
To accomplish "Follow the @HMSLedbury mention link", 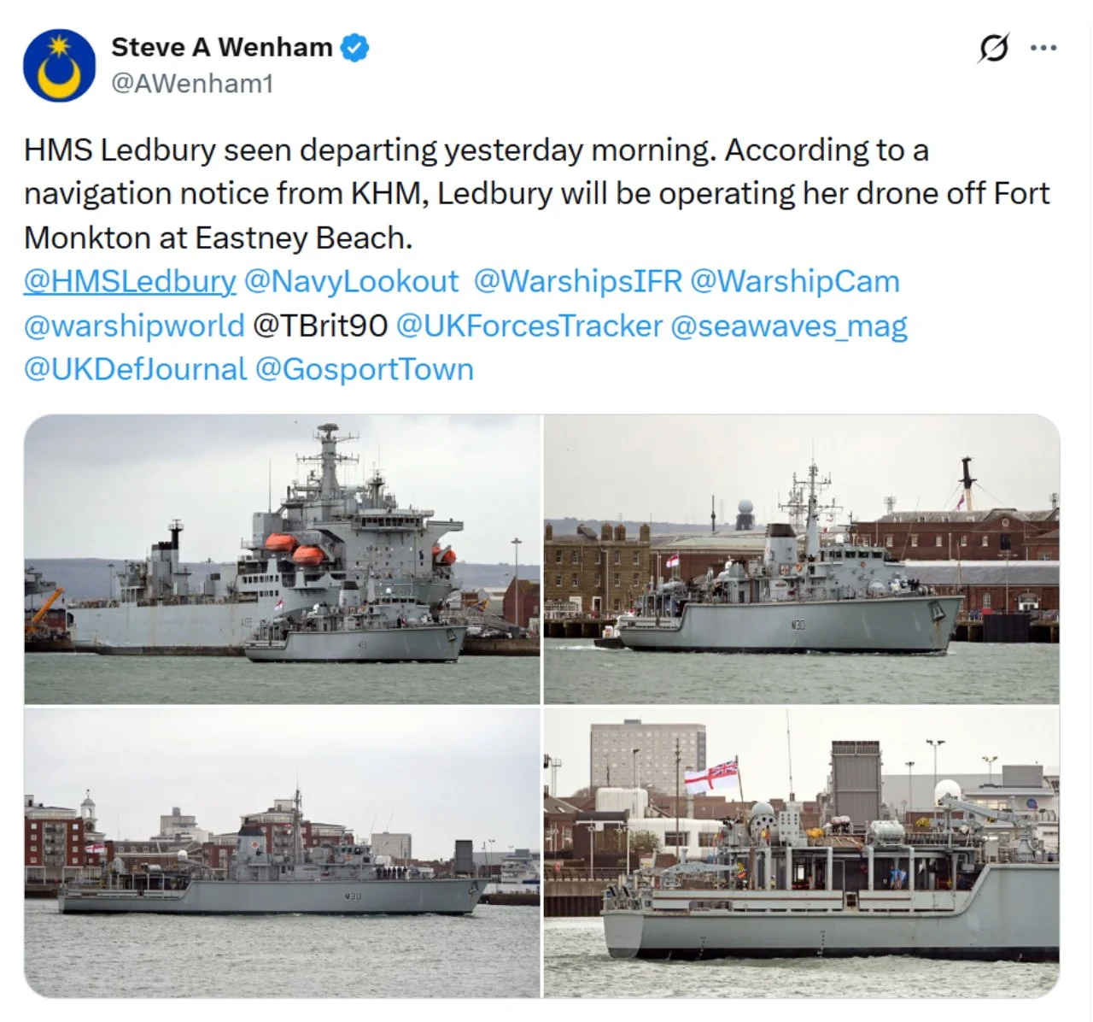I will point(130,281).
